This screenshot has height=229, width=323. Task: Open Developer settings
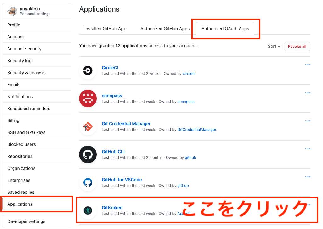pyautogui.click(x=37, y=221)
